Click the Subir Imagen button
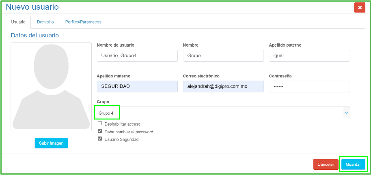The image size is (371, 175). (x=51, y=143)
